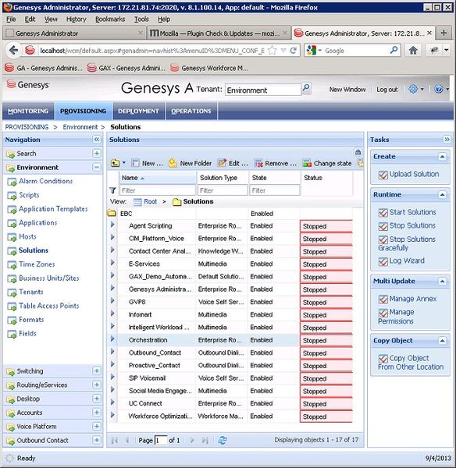Go to the previous page arrow

127,440
